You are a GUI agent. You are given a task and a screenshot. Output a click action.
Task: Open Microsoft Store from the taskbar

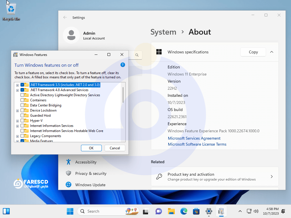[x=196, y=211]
